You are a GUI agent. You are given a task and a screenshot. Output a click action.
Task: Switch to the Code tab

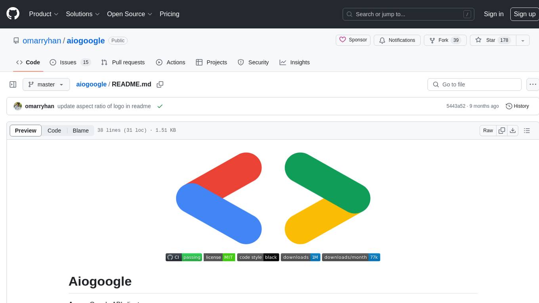point(28,62)
